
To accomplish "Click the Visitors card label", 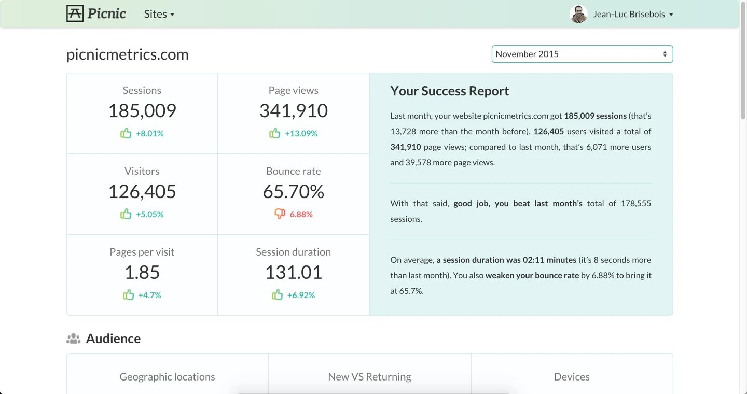I will [x=142, y=171].
